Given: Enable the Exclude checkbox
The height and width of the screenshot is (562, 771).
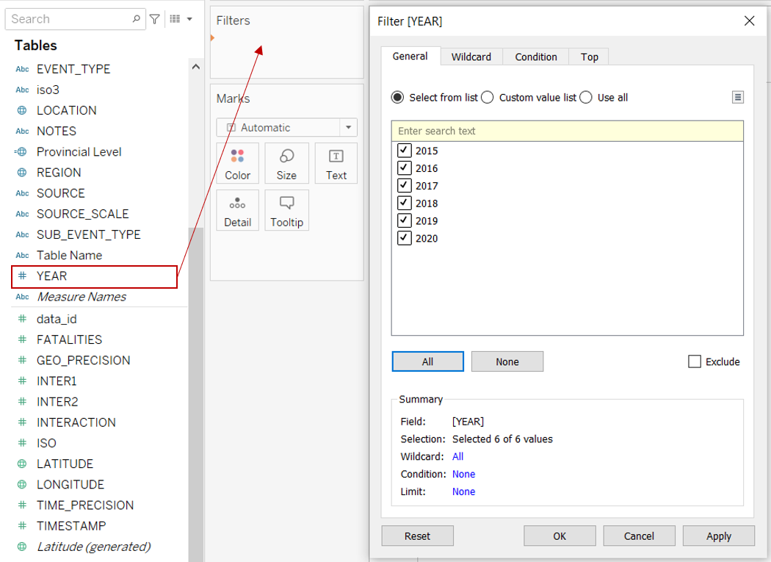Looking at the screenshot, I should (x=695, y=361).
